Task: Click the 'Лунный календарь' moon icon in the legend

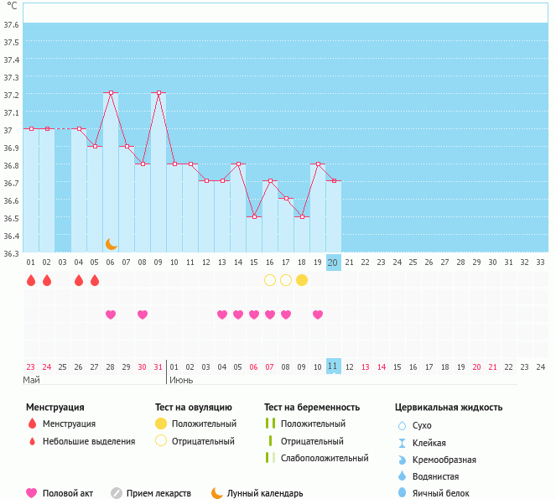Action: [217, 493]
